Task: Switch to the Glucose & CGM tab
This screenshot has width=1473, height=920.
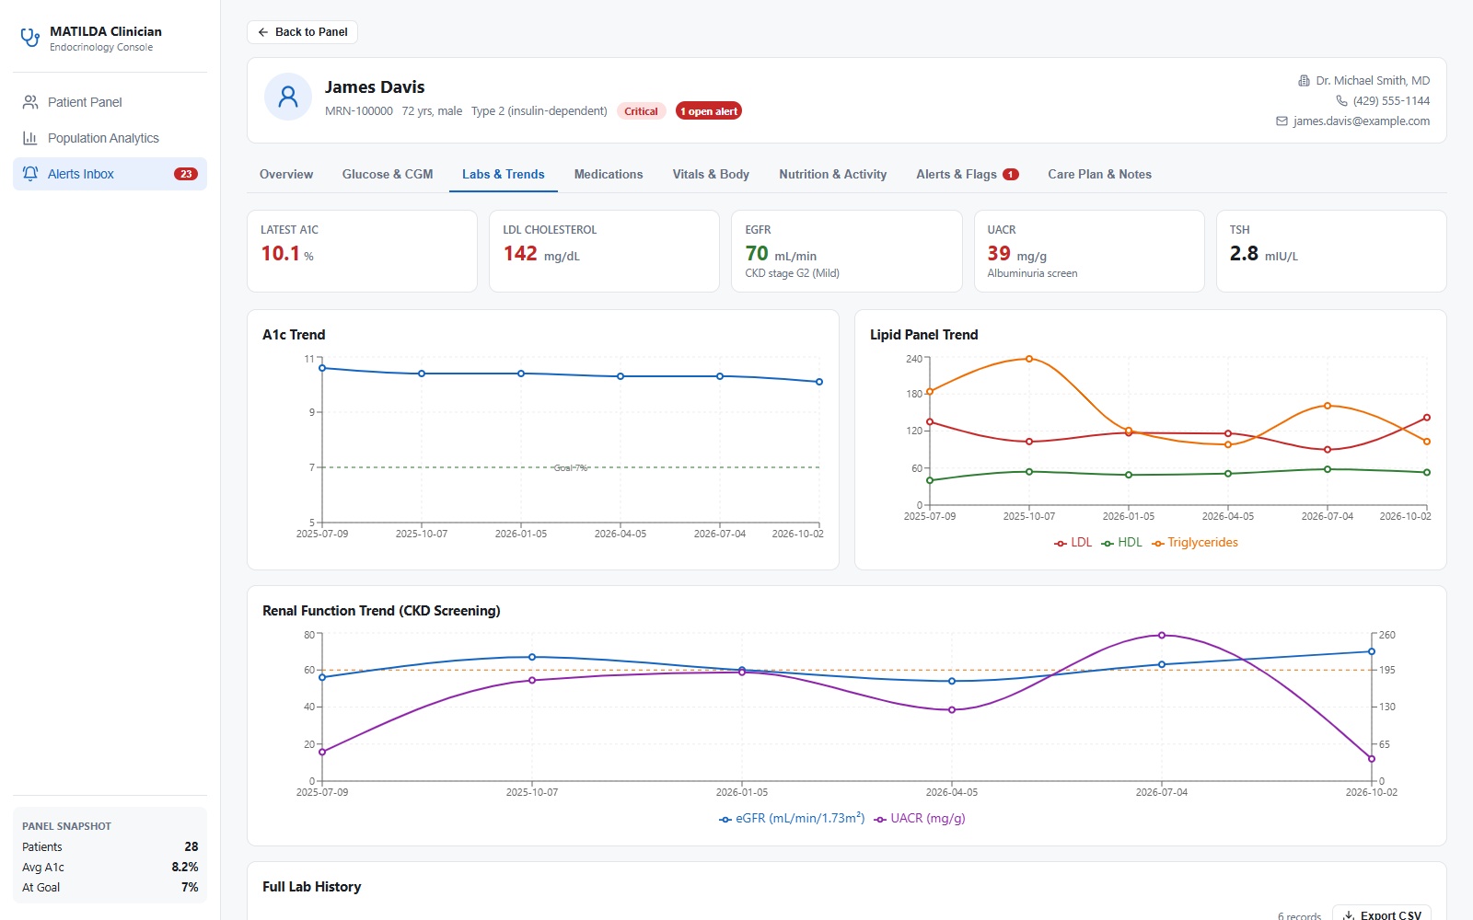Action: coord(388,174)
